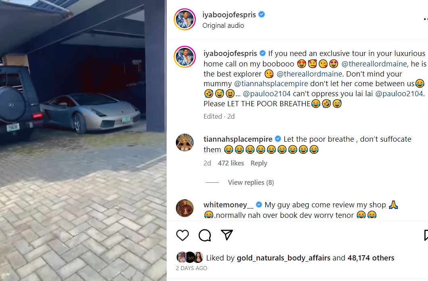Screen dimensions: 428x281
Task: Open whitemoney__ commenter avatar
Action: point(185,208)
